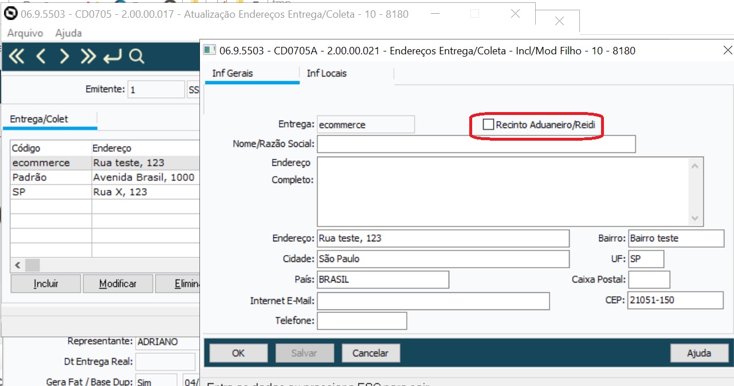
Task: Go to previous record arrow
Action: [x=41, y=56]
